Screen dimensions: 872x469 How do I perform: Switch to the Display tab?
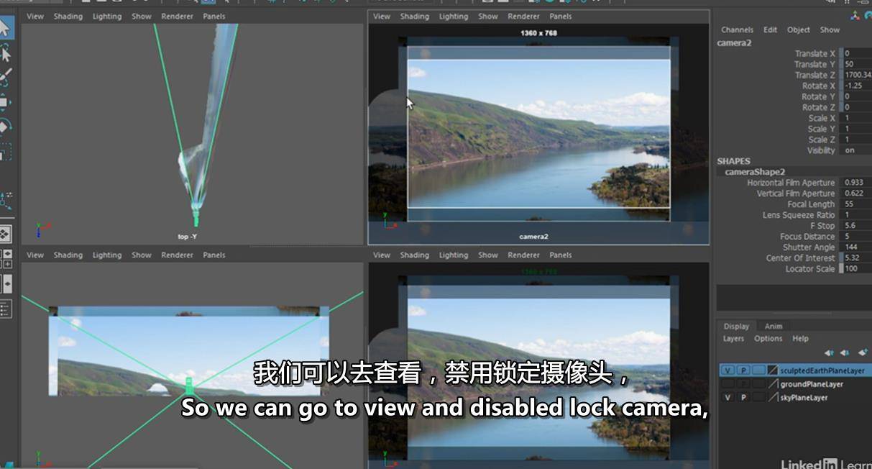coord(736,327)
